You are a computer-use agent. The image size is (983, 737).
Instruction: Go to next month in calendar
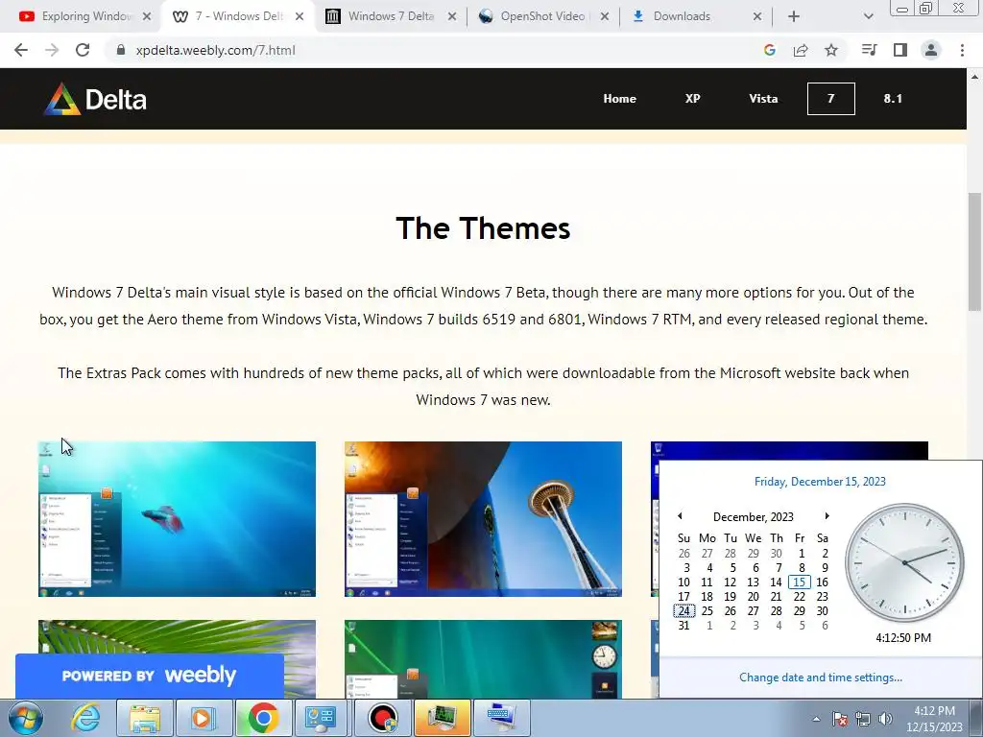[x=827, y=516]
